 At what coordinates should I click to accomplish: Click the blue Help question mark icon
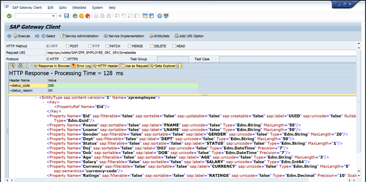point(160,16)
